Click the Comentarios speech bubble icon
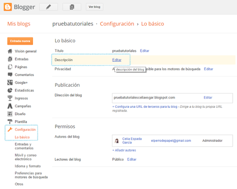Image resolution: width=237 pixels, height=189 pixels. [x=10, y=74]
